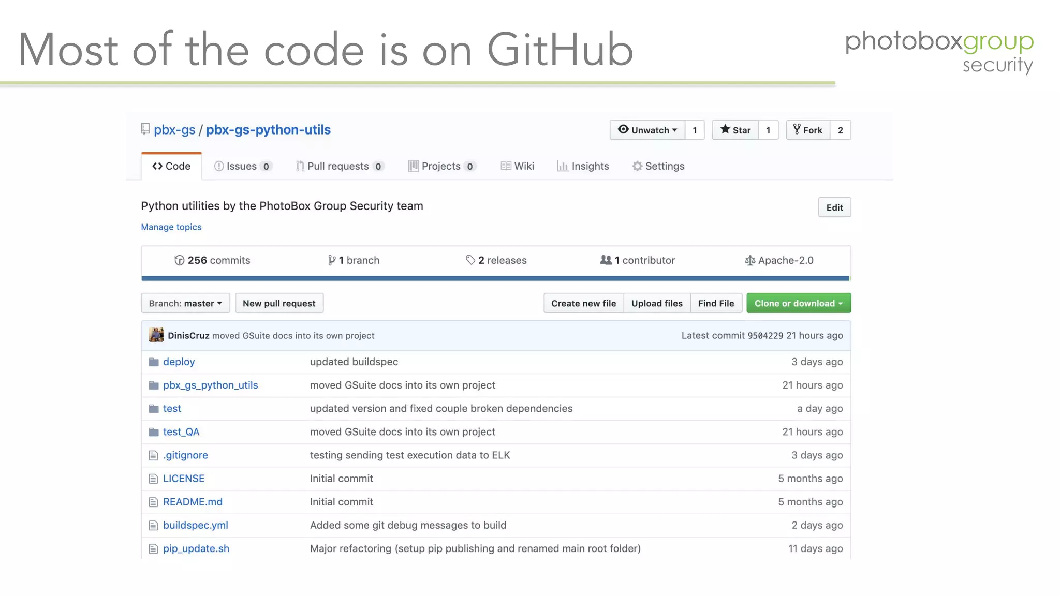Open the Unwatch dropdown

[x=647, y=130]
